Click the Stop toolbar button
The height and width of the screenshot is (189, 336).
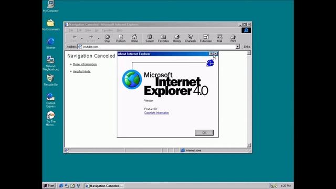[x=107, y=38]
